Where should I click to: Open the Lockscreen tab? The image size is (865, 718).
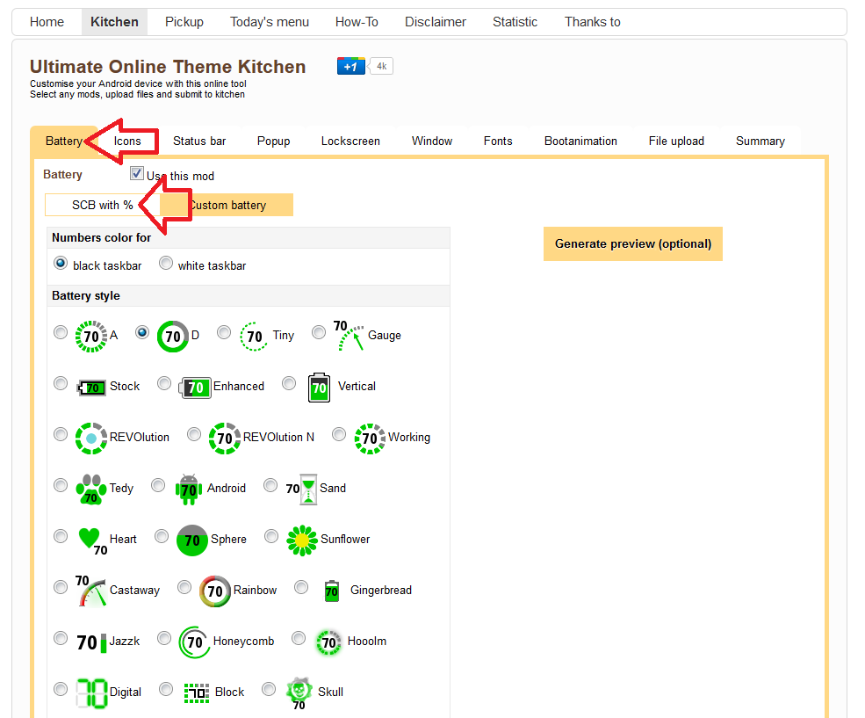click(350, 141)
